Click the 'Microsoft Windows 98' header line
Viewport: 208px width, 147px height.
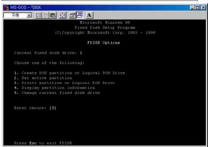click(x=105, y=23)
